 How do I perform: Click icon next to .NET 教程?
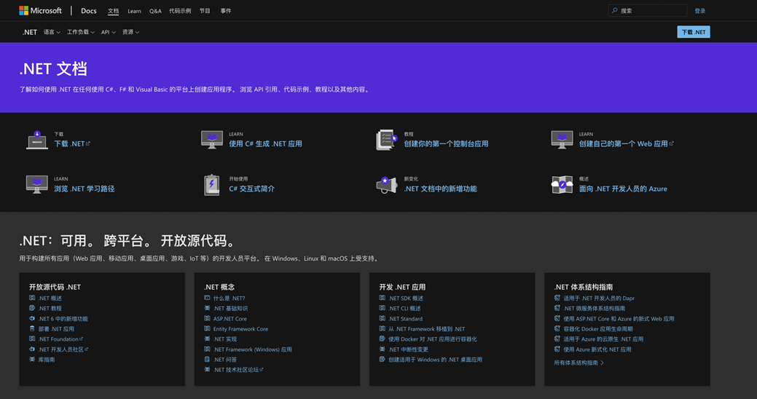(32, 308)
